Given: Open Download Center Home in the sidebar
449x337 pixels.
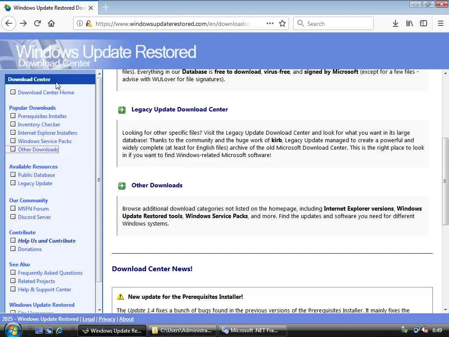Looking at the screenshot, I should tap(46, 93).
